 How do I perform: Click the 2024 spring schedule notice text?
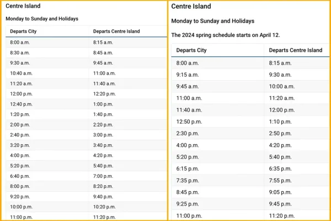click(x=226, y=35)
